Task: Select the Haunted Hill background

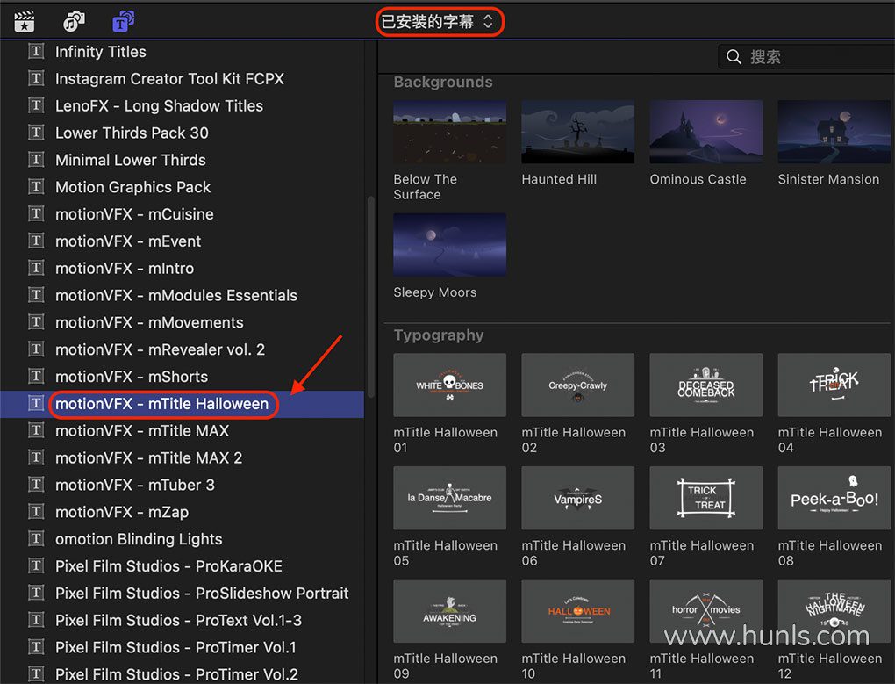Action: 577,132
